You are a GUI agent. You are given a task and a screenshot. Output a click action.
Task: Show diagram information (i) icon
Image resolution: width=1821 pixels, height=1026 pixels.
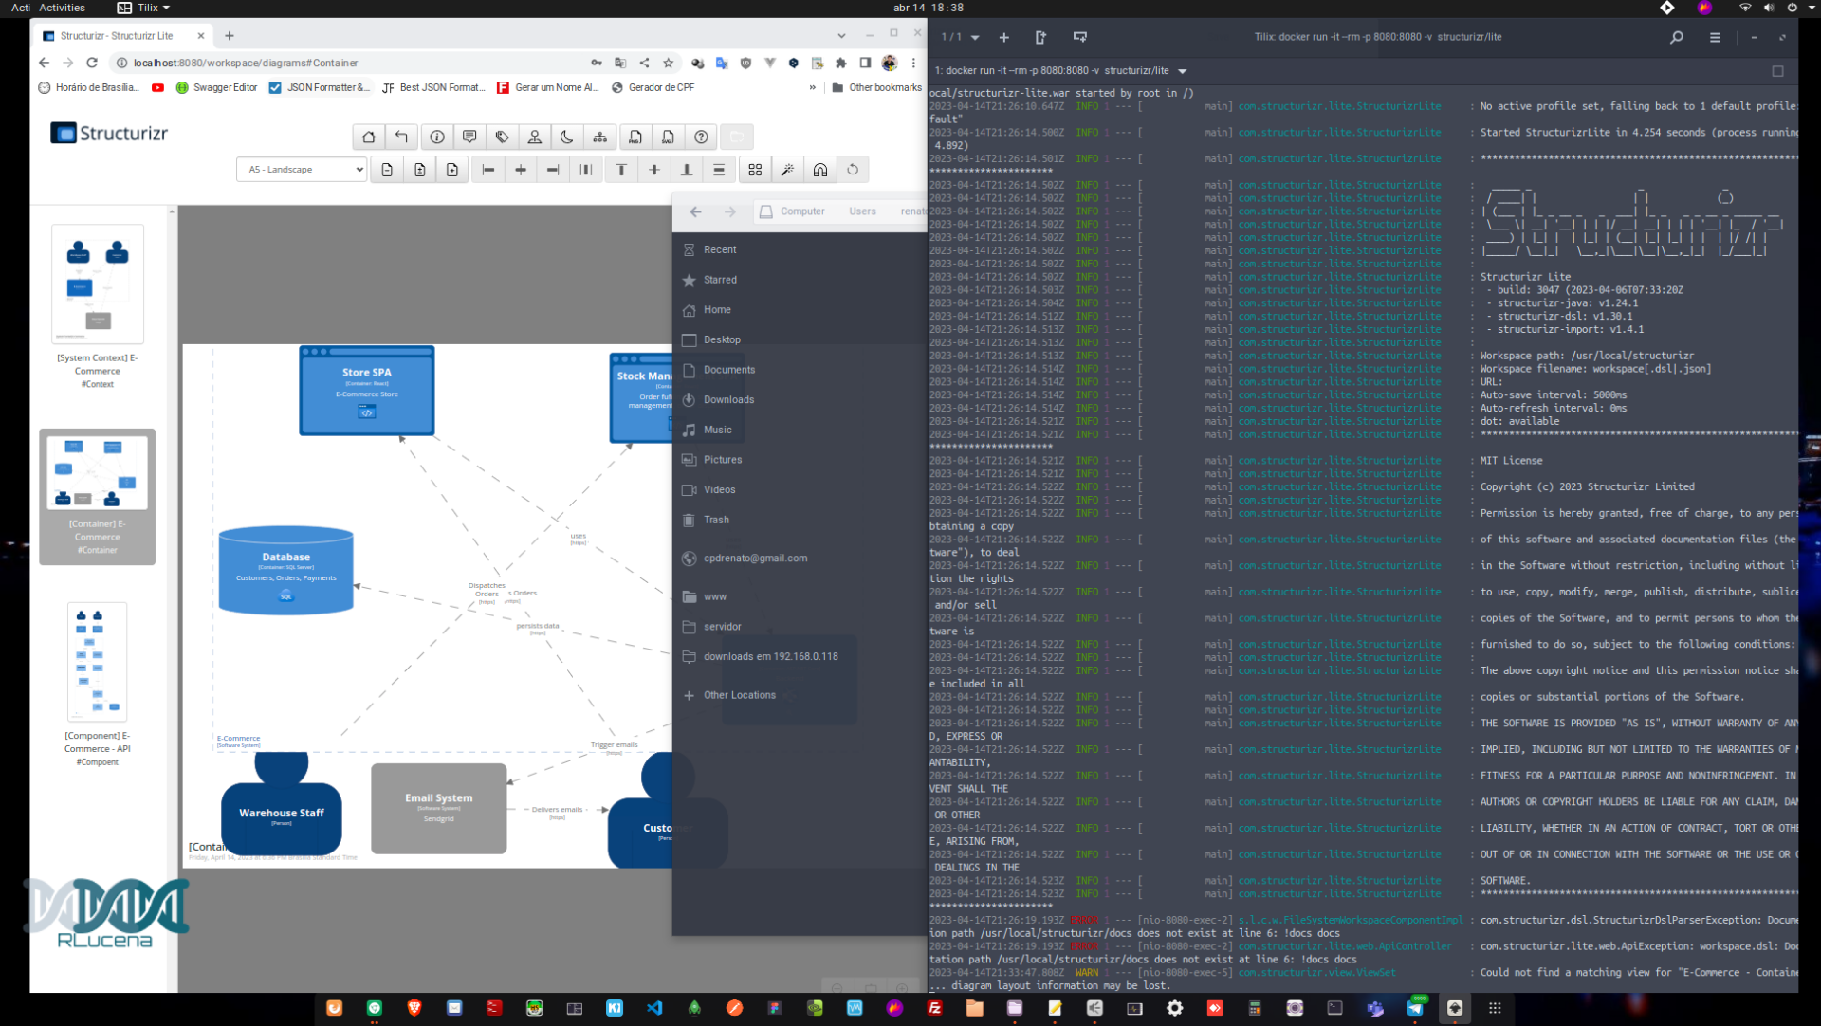coord(437,137)
